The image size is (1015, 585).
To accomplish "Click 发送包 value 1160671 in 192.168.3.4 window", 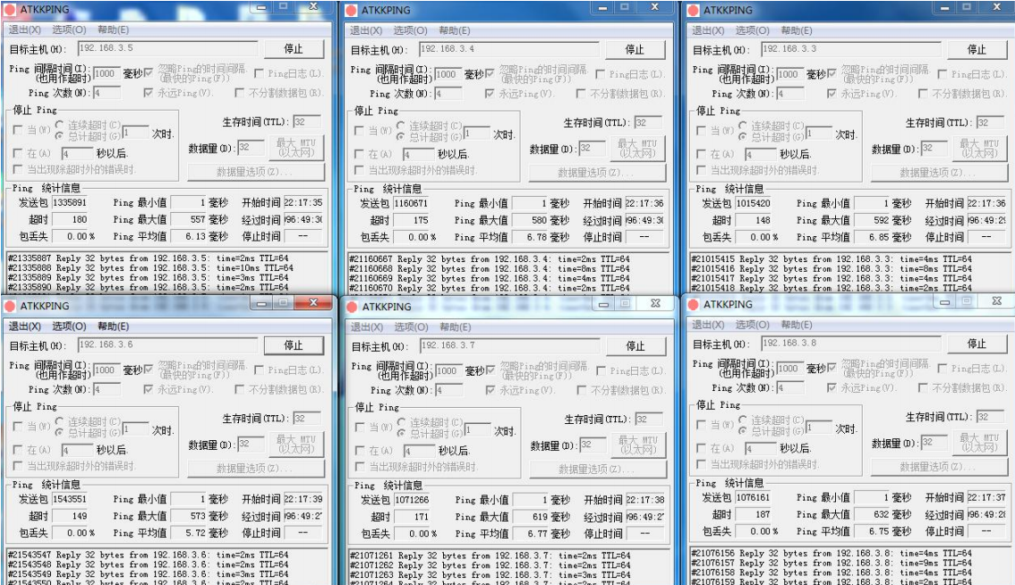I will [x=411, y=203].
